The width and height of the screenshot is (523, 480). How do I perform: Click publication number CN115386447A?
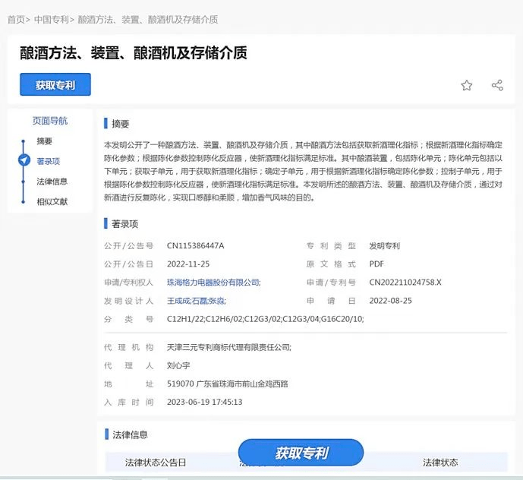pyautogui.click(x=195, y=246)
